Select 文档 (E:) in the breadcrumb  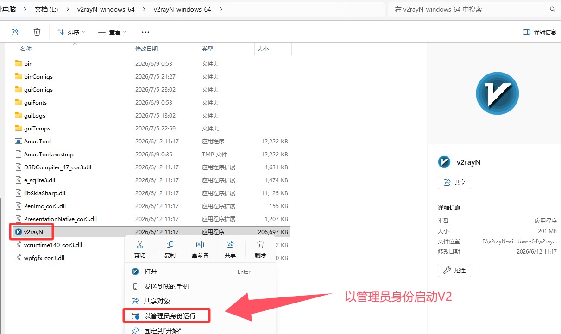pyautogui.click(x=46, y=9)
